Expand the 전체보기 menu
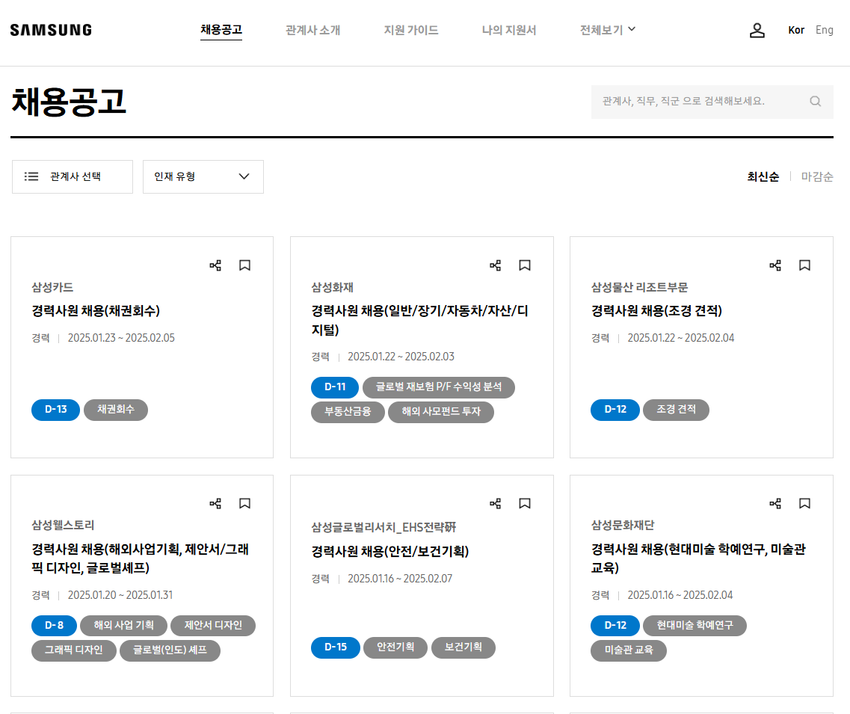 (607, 30)
